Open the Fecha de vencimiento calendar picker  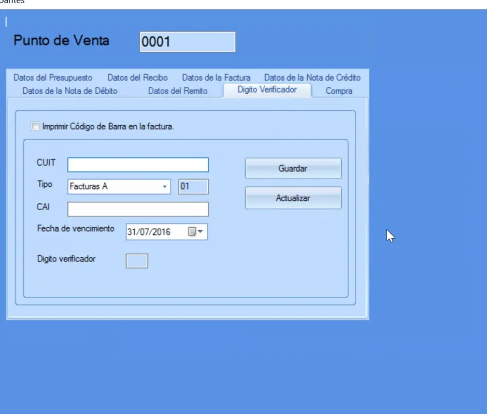point(196,231)
